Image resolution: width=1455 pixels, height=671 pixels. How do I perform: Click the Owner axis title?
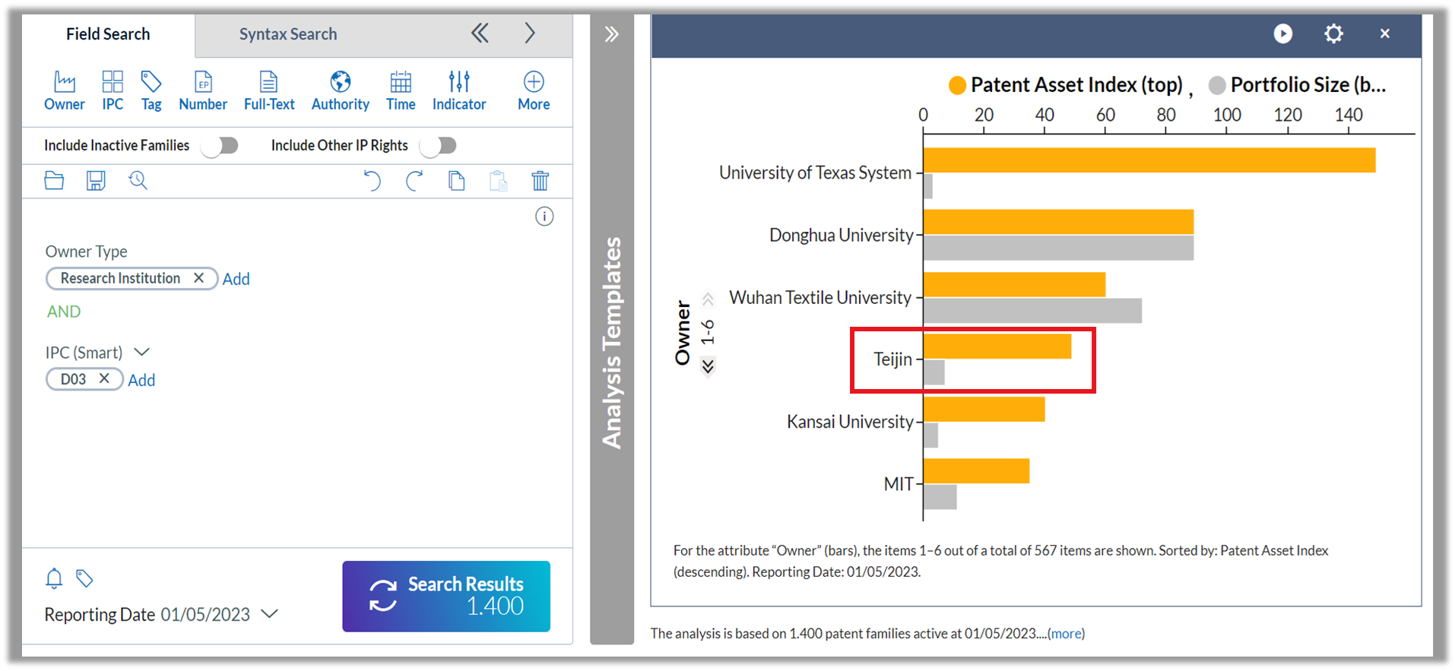point(683,333)
